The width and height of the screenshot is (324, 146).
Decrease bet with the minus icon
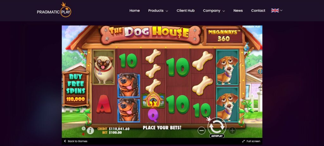click(202, 131)
